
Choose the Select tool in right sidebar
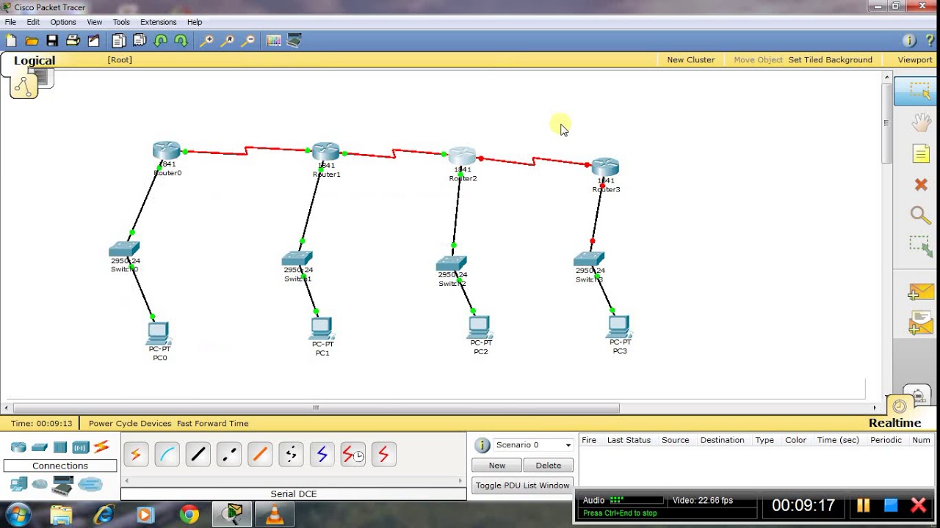click(x=918, y=91)
